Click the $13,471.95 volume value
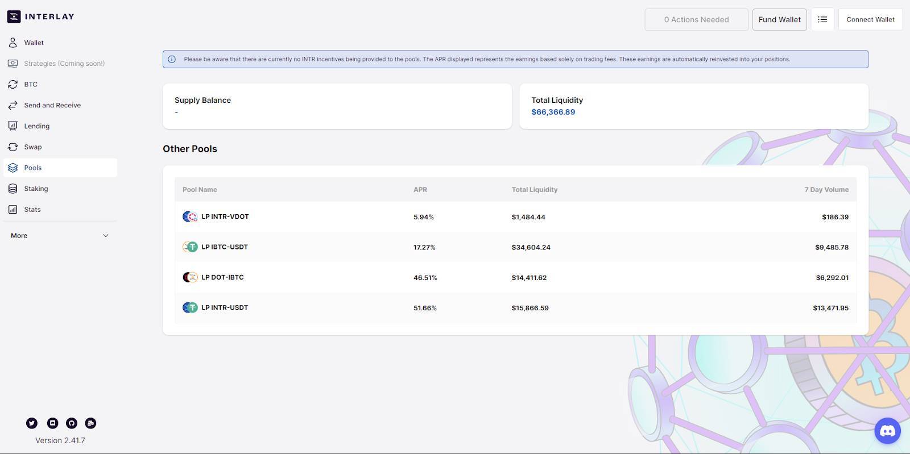This screenshot has width=910, height=454. point(830,308)
